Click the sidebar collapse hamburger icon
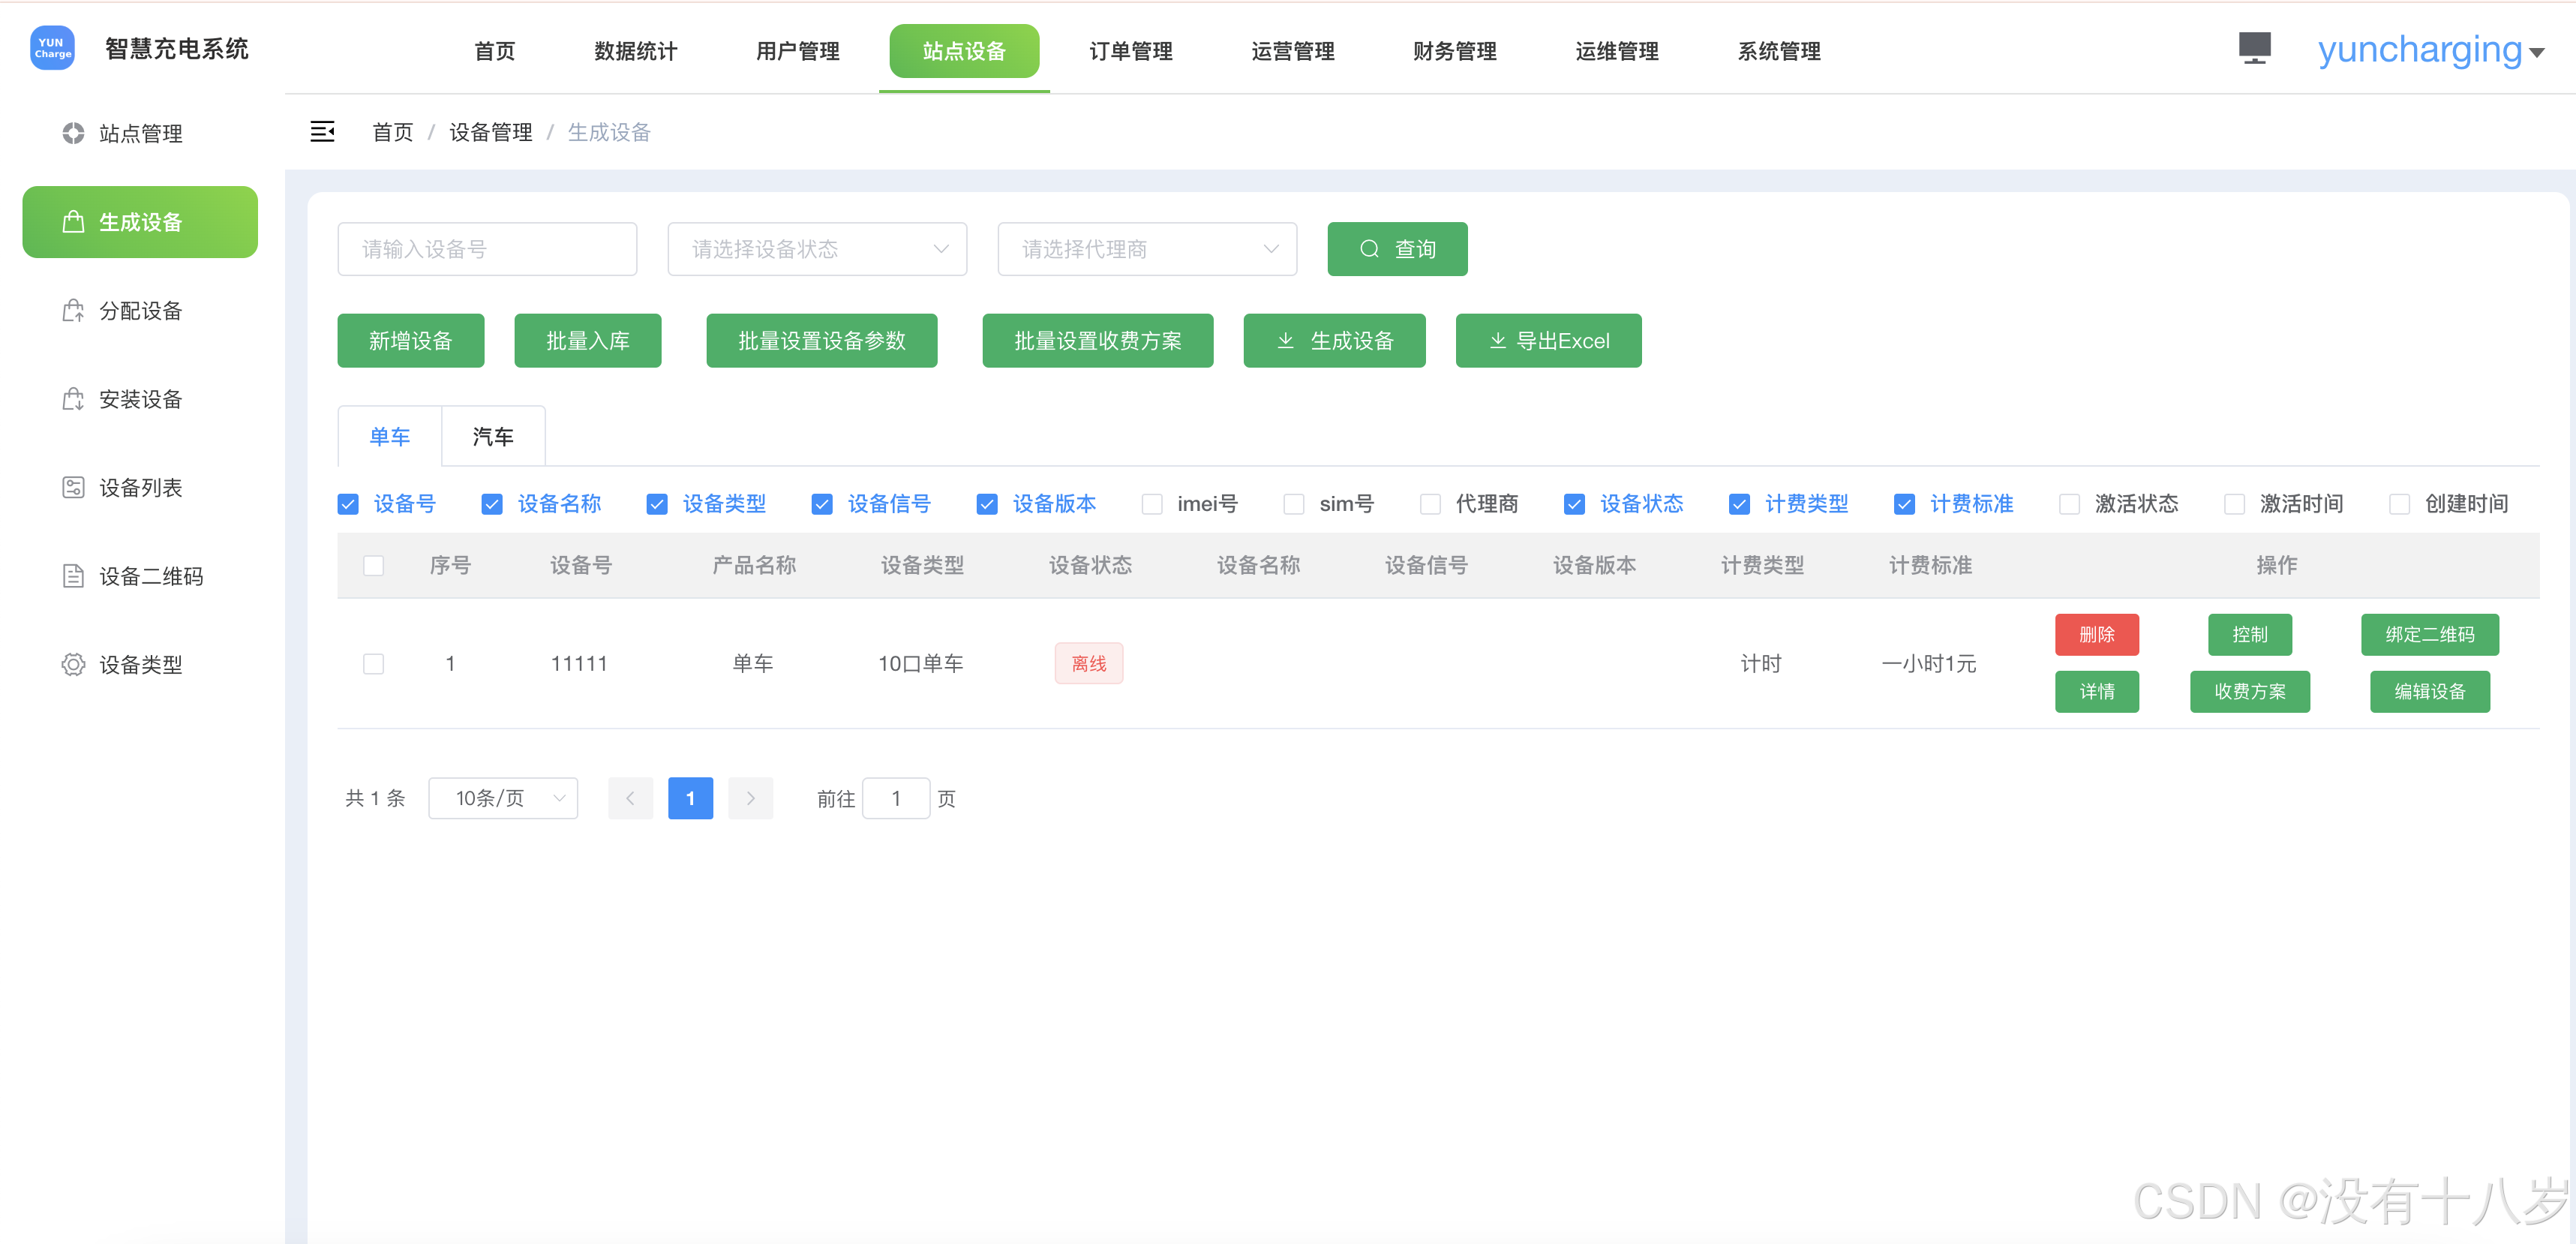Viewport: 2576px width, 1244px height. pyautogui.click(x=322, y=131)
